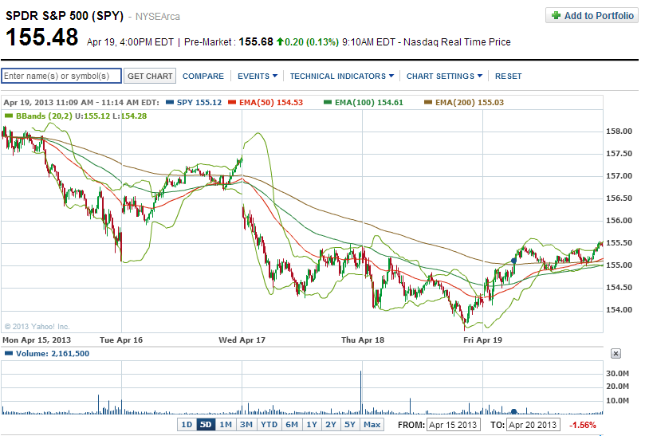Click the Compare menu item

(x=203, y=76)
